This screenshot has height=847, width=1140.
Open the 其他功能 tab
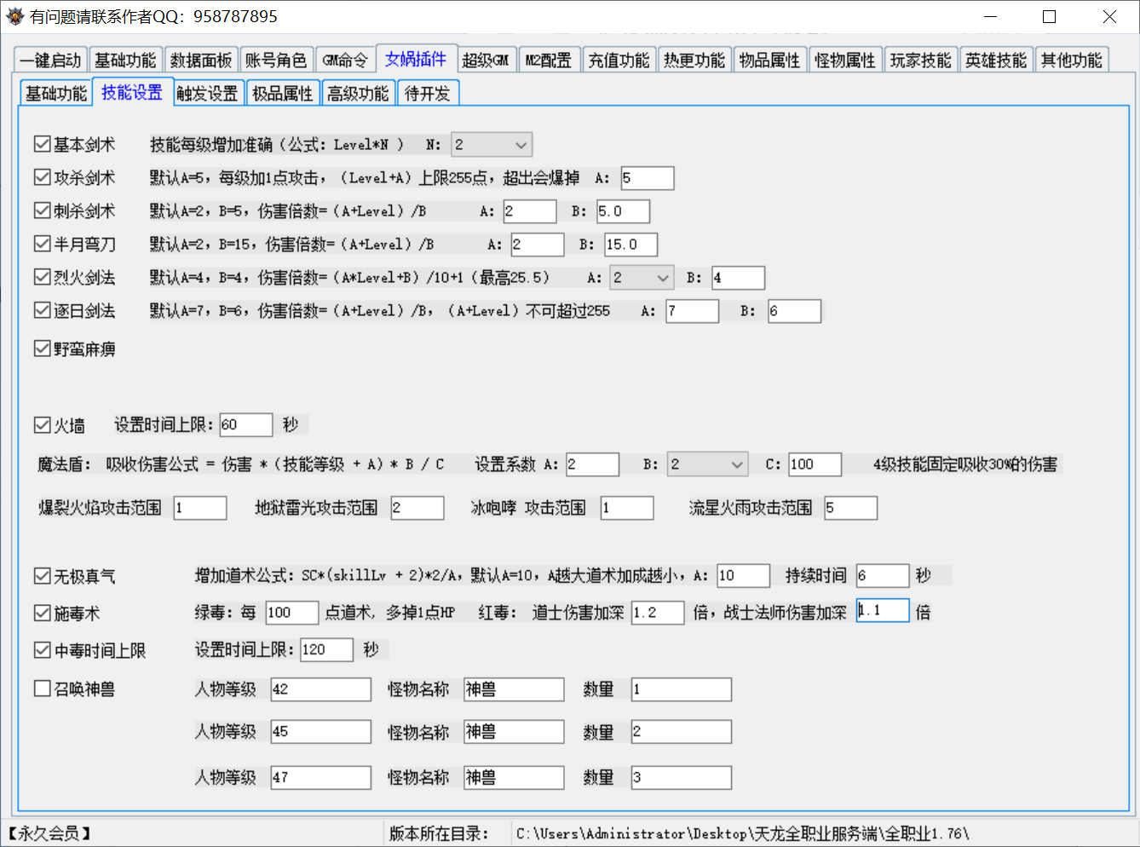(x=1072, y=60)
